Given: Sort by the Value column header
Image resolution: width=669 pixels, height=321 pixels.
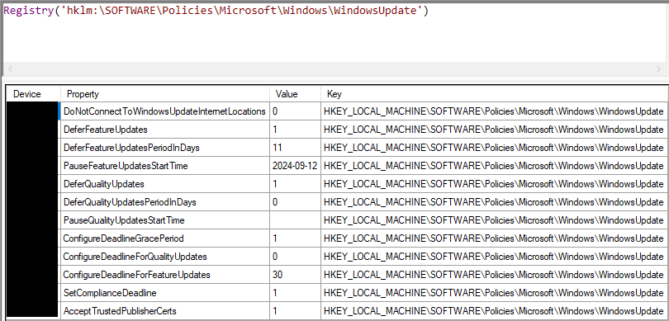Looking at the screenshot, I should point(295,94).
